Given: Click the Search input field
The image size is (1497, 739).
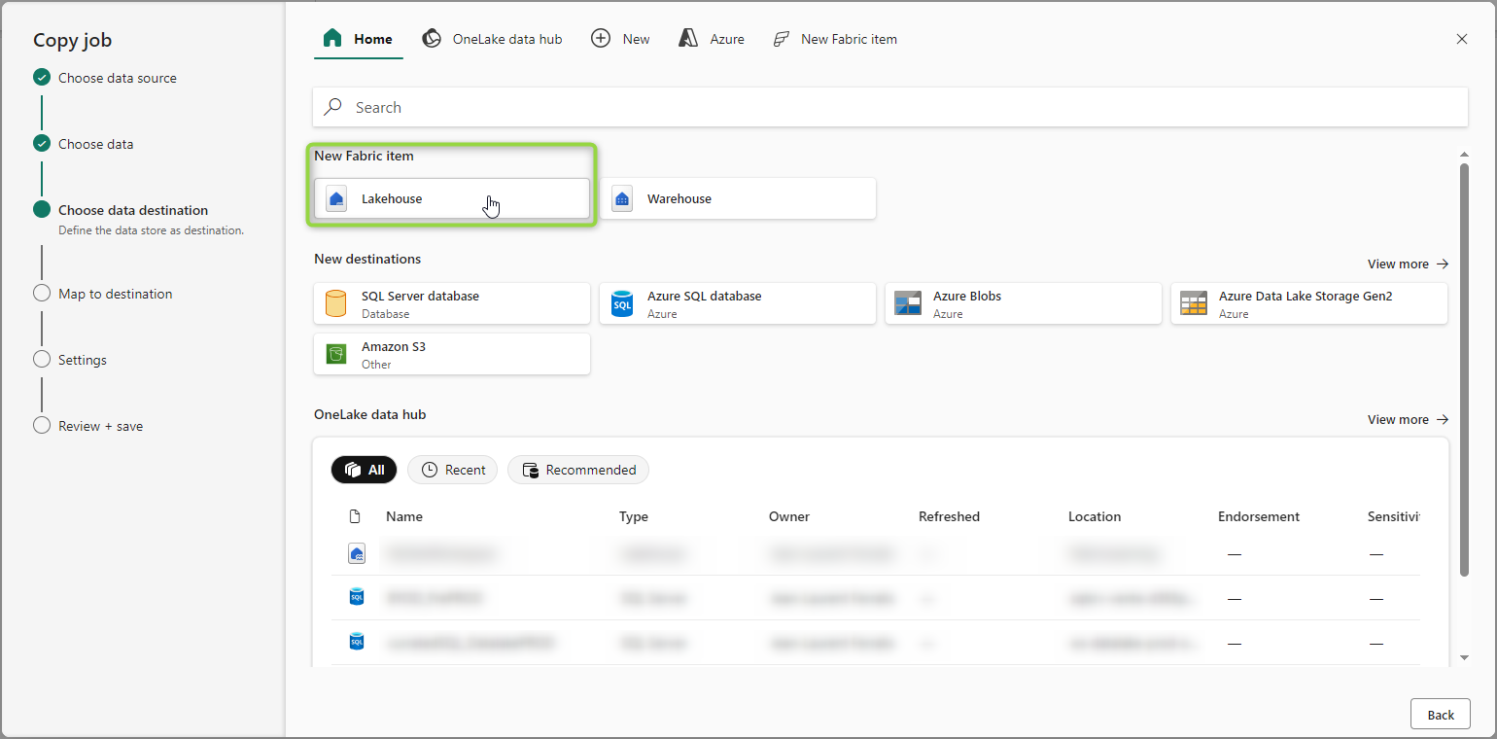Looking at the screenshot, I should pyautogui.click(x=890, y=107).
